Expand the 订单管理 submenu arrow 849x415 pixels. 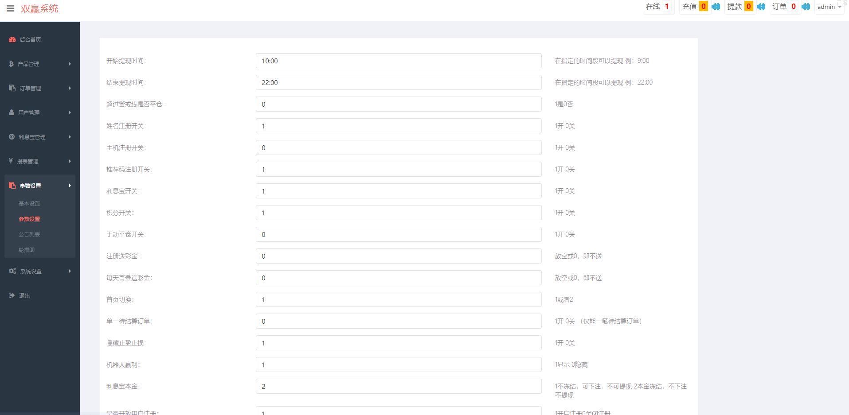[70, 88]
